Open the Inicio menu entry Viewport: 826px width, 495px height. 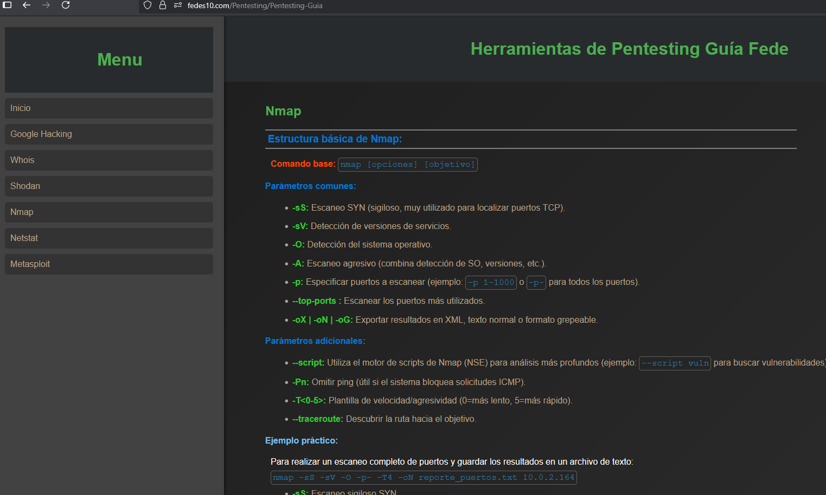[108, 108]
